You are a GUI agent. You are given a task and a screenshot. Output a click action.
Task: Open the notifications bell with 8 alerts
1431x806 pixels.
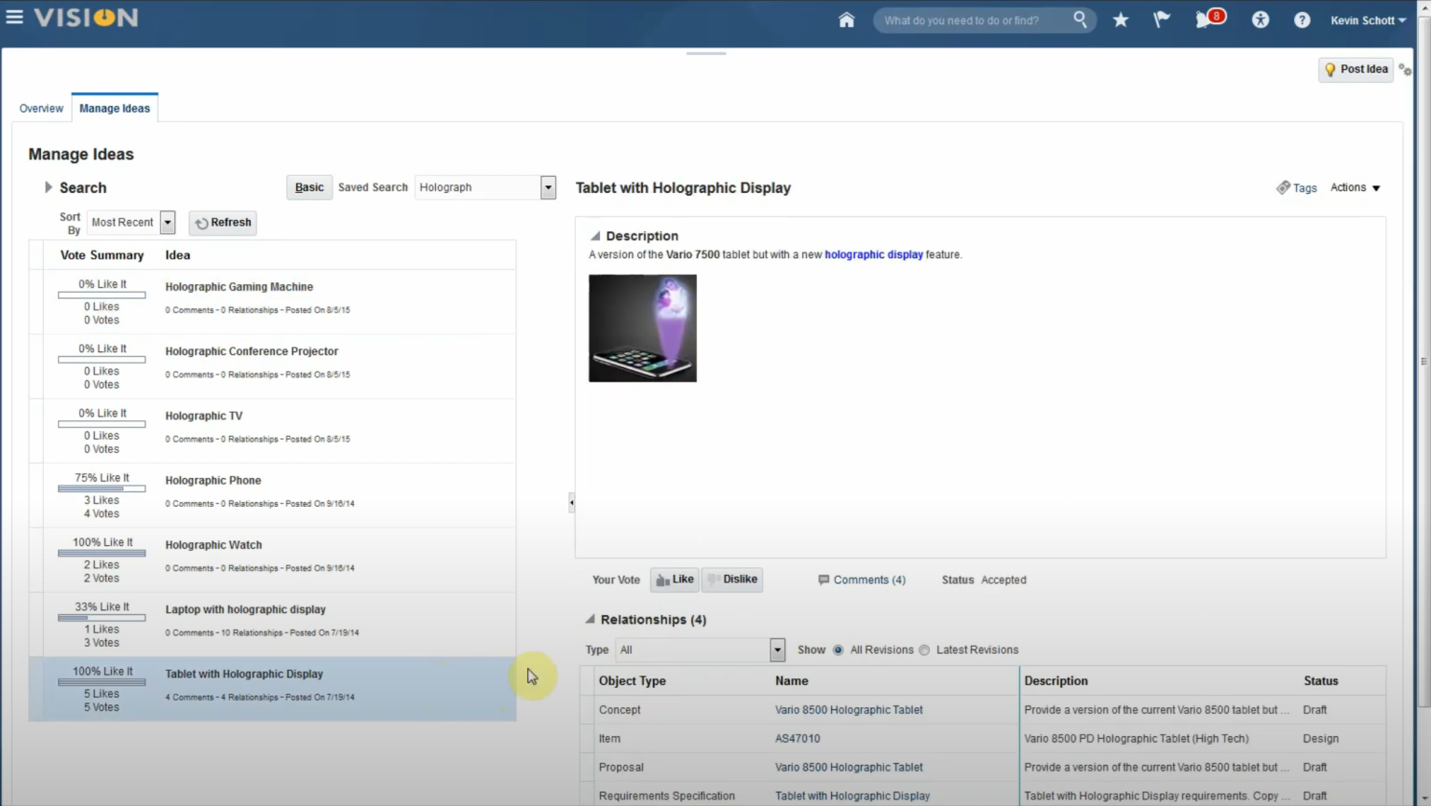coord(1203,20)
